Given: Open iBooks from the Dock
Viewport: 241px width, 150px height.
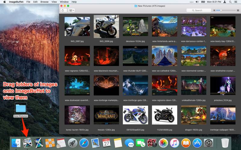Looking at the screenshot, I should coord(186,143).
